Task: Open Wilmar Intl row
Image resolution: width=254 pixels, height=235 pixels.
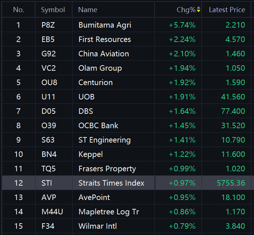Action: pyautogui.click(x=98, y=226)
